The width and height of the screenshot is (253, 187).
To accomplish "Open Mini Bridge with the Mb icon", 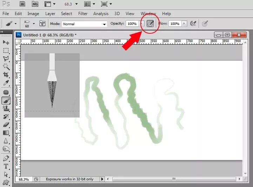I will point(35,4).
